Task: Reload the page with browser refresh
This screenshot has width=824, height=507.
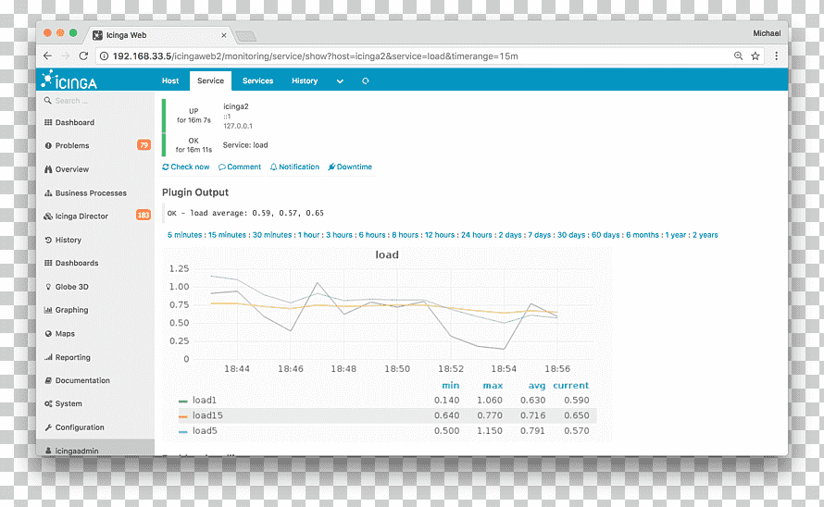Action: (x=83, y=56)
